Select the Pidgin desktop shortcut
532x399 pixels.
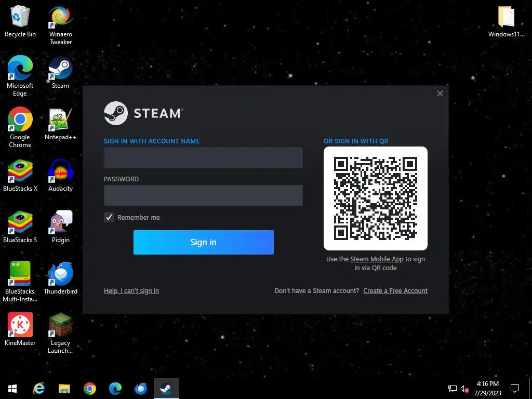pos(60,227)
